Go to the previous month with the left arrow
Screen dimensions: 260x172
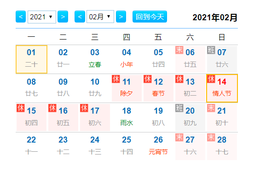point(80,17)
